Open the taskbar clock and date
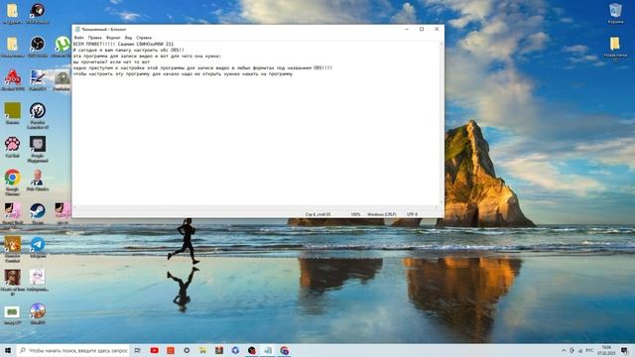 pyautogui.click(x=606, y=350)
